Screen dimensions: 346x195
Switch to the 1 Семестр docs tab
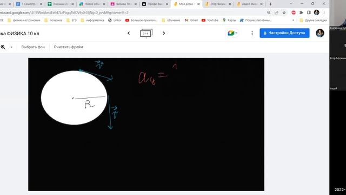point(29,4)
